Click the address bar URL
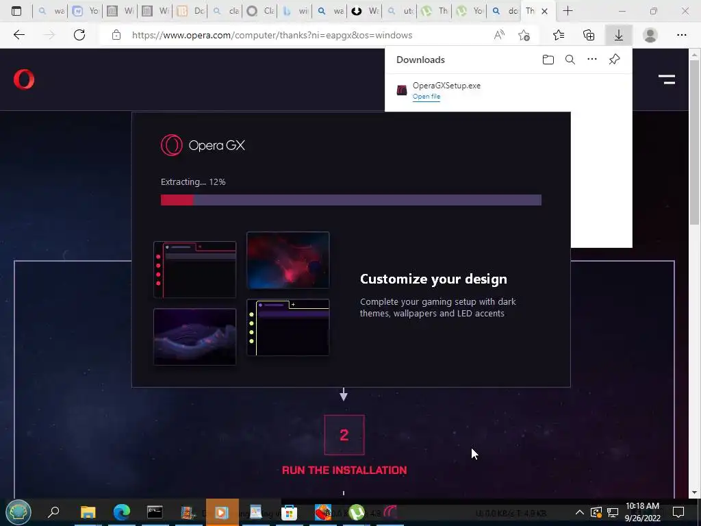This screenshot has height=526, width=701. pos(272,35)
